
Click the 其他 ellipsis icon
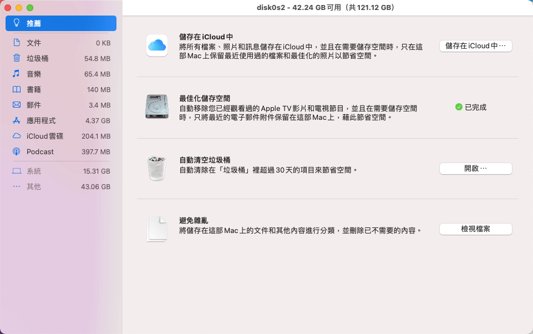pos(16,186)
